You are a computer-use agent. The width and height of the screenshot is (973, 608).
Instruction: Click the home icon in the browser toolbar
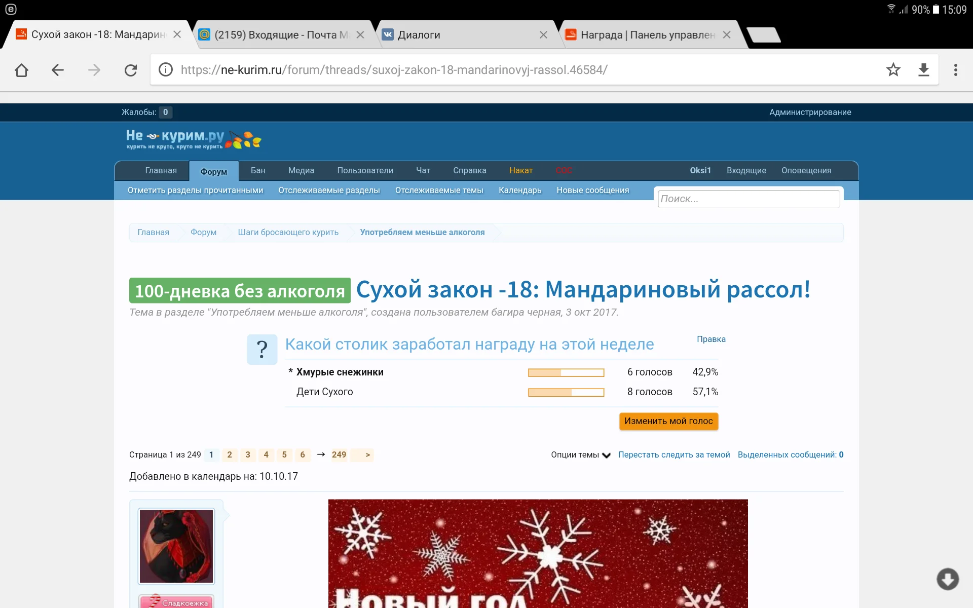tap(21, 70)
